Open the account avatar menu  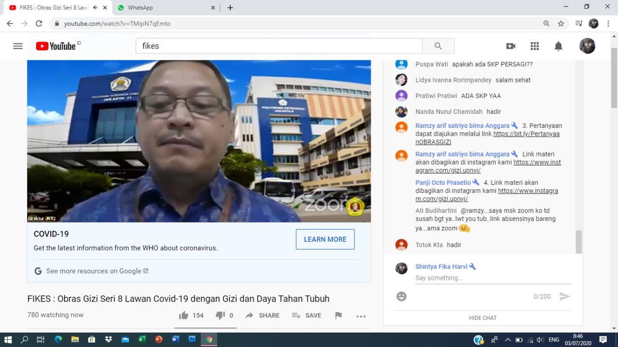point(587,46)
